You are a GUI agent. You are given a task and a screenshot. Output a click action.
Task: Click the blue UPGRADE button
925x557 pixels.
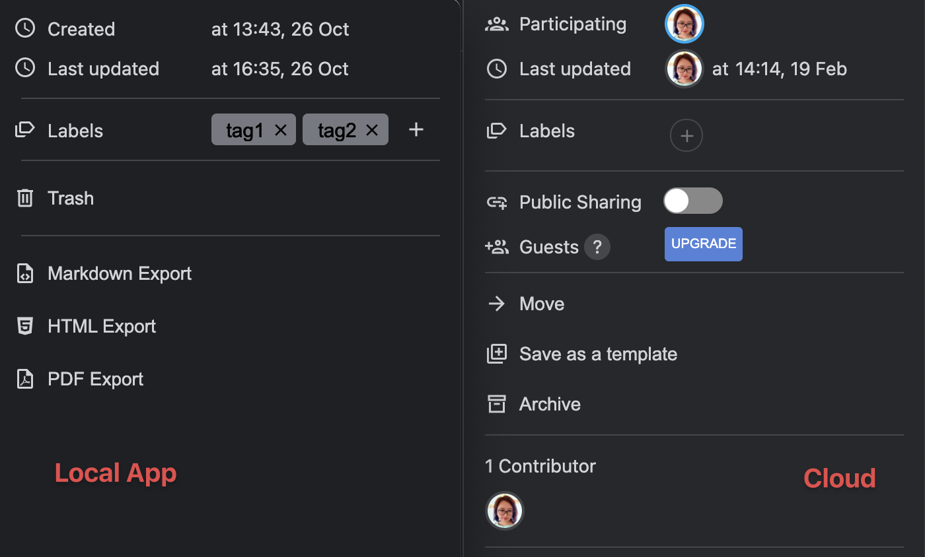click(x=703, y=244)
